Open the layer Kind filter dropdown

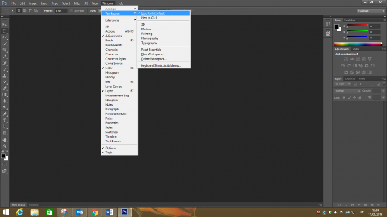[x=343, y=84]
